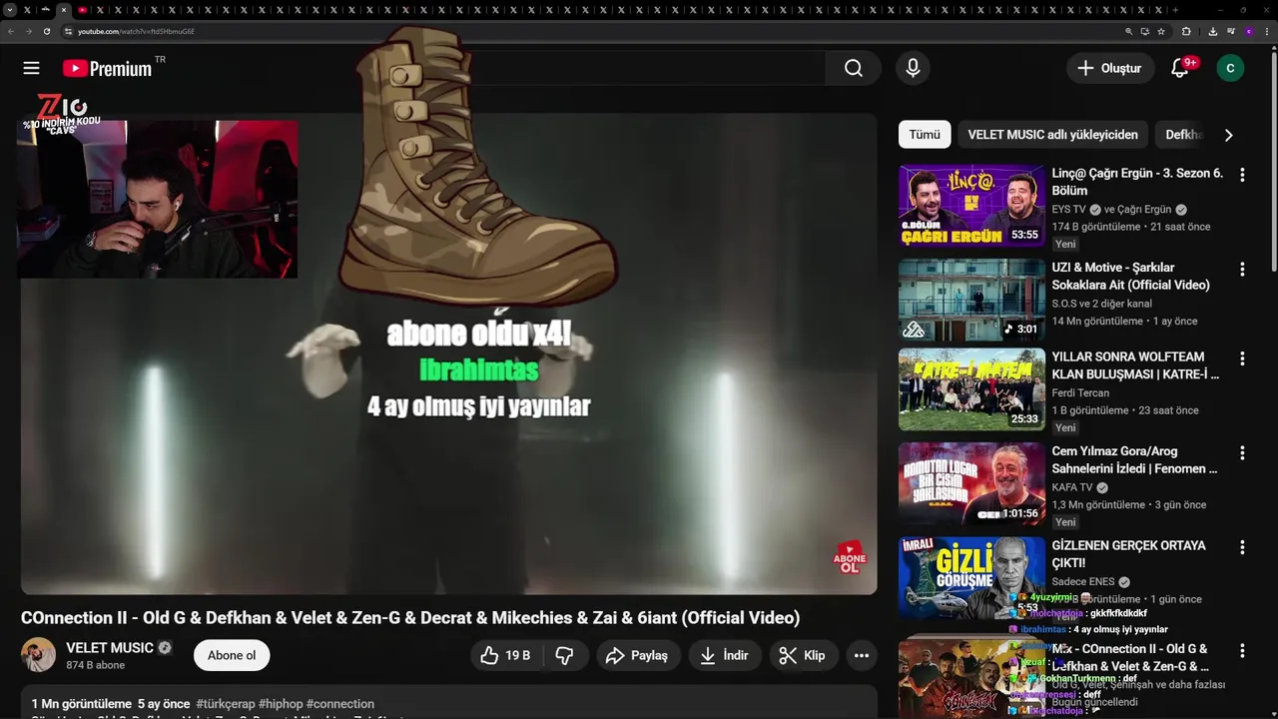Image resolution: width=1278 pixels, height=719 pixels.
Task: Bookmark this page with the star
Action: (1161, 31)
